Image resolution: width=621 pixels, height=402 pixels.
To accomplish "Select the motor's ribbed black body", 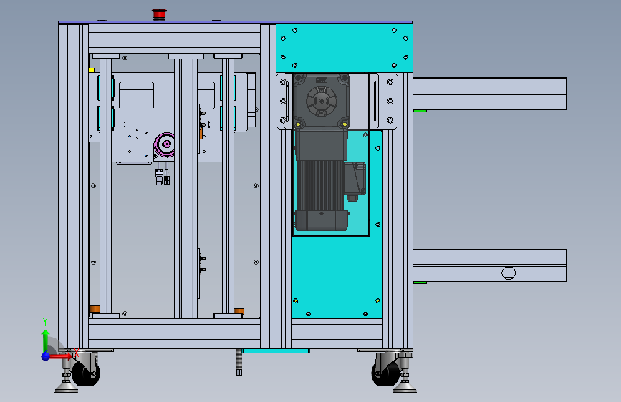I will pyautogui.click(x=320, y=185).
